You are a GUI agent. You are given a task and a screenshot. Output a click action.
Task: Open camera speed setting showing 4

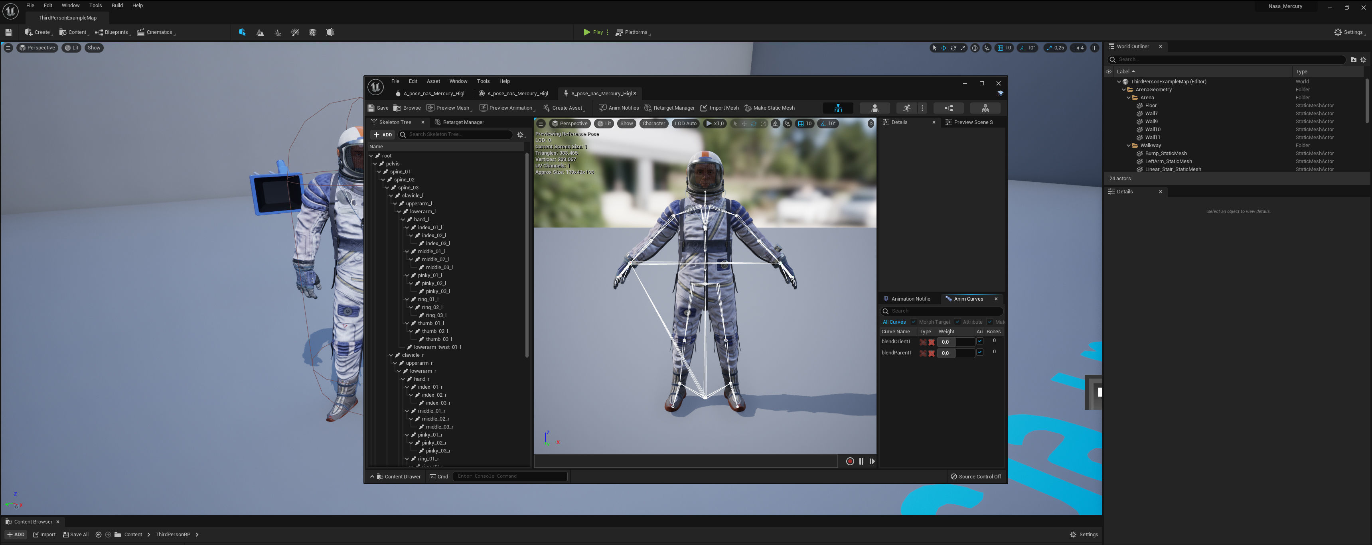(1078, 48)
